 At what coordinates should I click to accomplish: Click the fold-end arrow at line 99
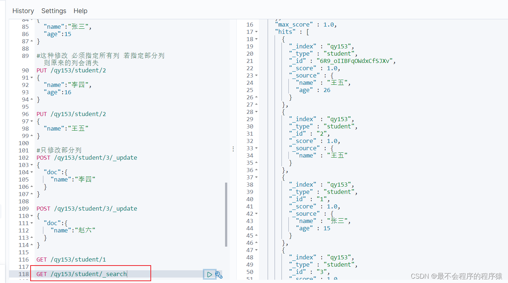(x=32, y=136)
